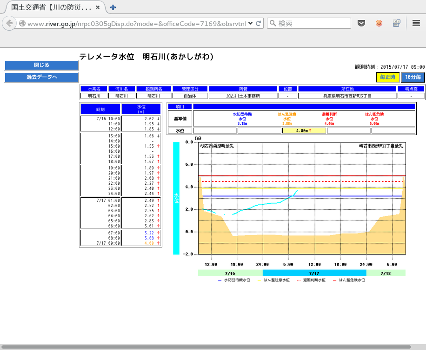The height and width of the screenshot is (350, 426).
Task: Click the はん濫危険水位 5.00m threshold label
Action: pos(374,119)
